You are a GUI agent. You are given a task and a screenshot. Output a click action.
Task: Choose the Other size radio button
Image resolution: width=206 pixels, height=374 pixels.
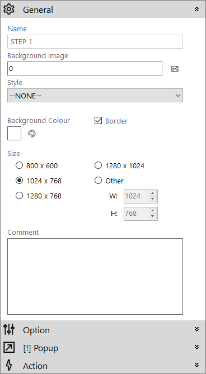click(x=98, y=181)
